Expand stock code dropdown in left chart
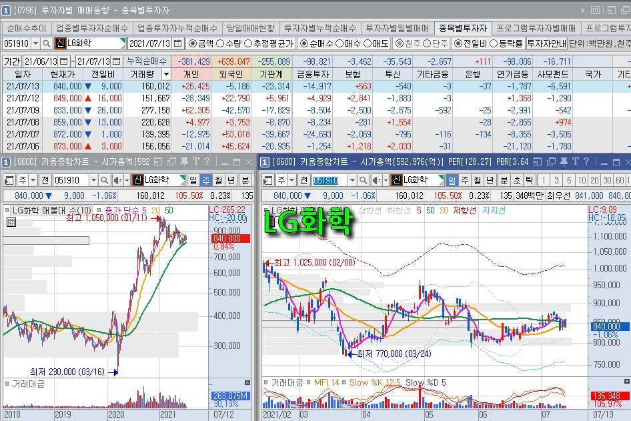The height and width of the screenshot is (421, 631). pyautogui.click(x=93, y=180)
